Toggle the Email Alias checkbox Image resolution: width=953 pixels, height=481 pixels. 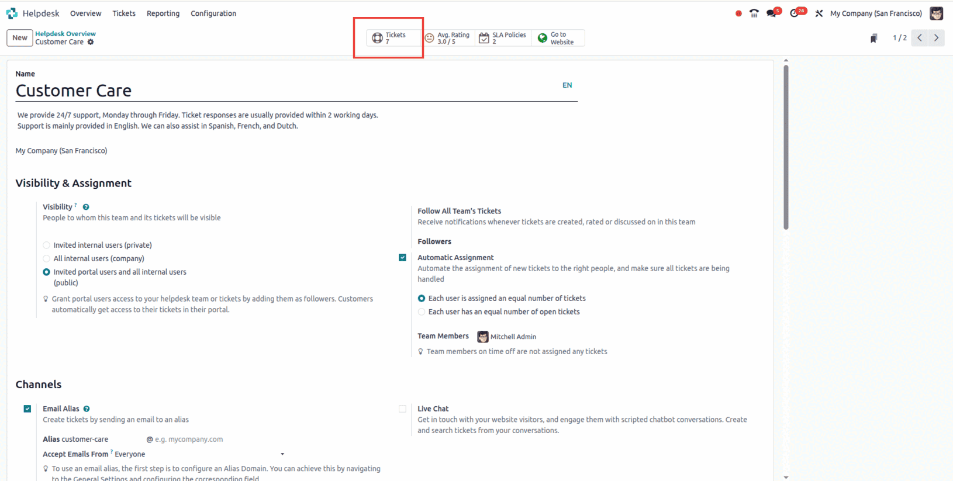(x=27, y=409)
